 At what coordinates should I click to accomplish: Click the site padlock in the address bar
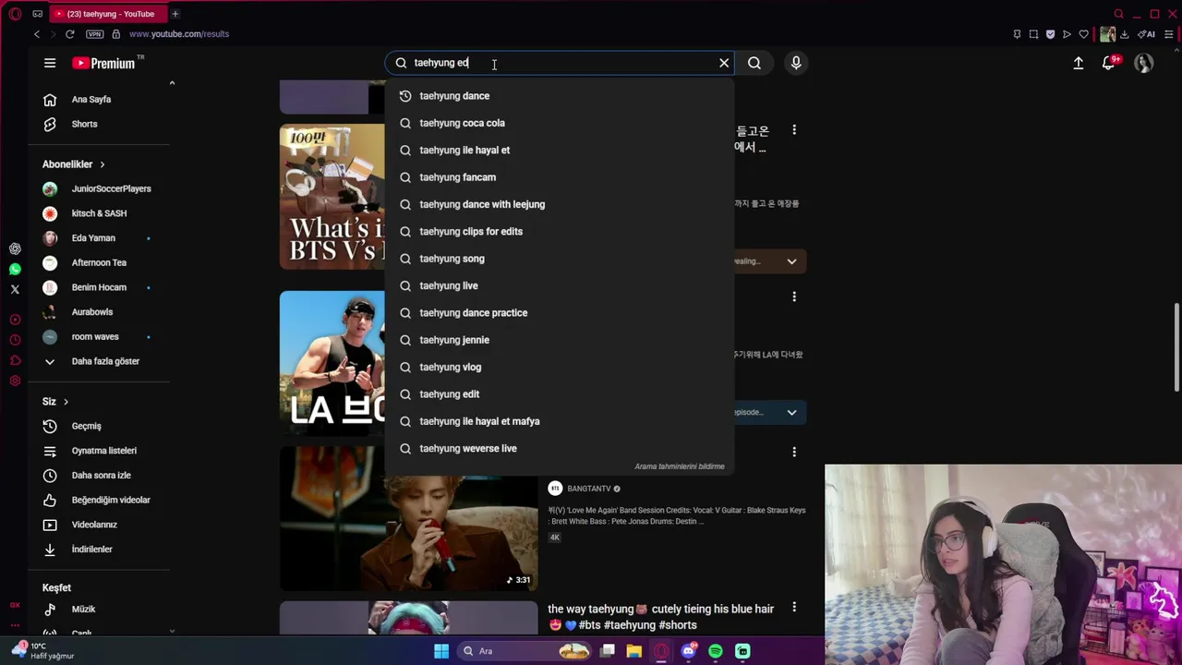click(115, 34)
